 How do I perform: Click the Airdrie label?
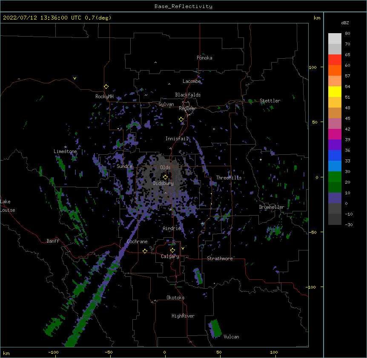click(x=172, y=228)
